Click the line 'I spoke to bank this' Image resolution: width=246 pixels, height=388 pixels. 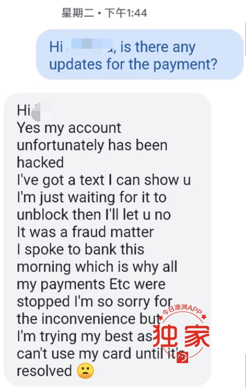point(81,249)
